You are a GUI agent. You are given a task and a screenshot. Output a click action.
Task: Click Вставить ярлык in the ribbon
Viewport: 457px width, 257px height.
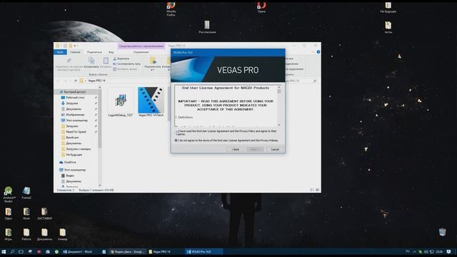tap(125, 69)
